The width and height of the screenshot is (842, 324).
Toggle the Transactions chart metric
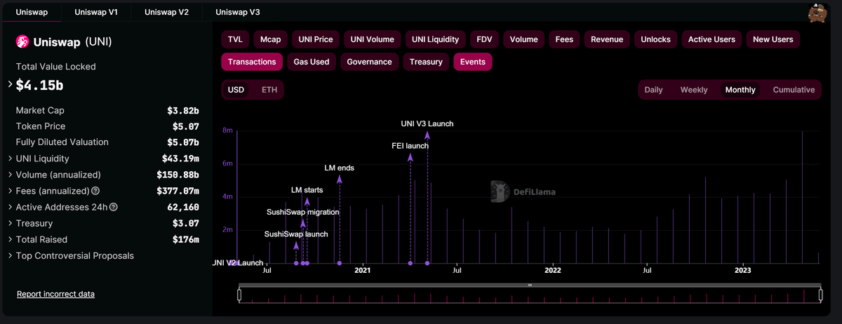[252, 62]
